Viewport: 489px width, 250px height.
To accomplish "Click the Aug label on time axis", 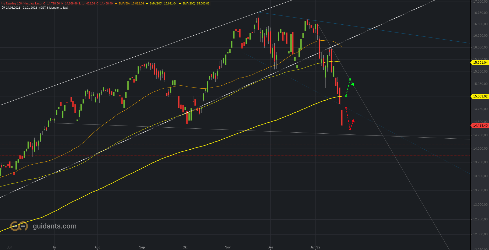I will pos(97,247).
